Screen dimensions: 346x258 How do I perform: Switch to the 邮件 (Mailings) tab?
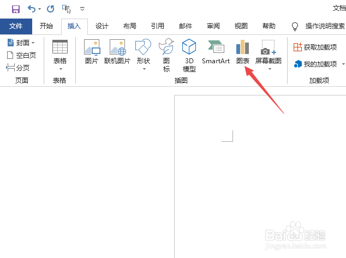coord(186,26)
